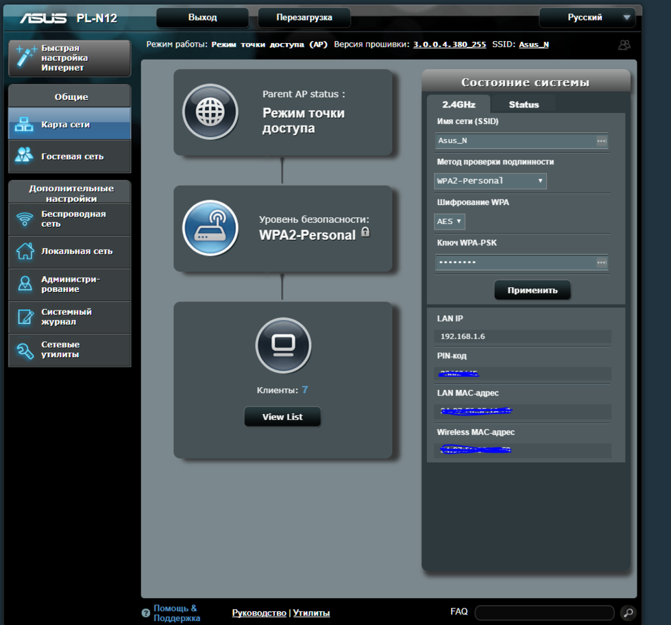Expand the AES encryption dropdown
The width and height of the screenshot is (671, 625).
pyautogui.click(x=450, y=221)
